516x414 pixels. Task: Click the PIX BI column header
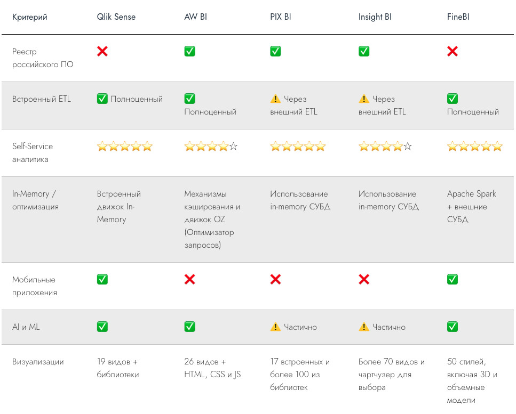[280, 17]
